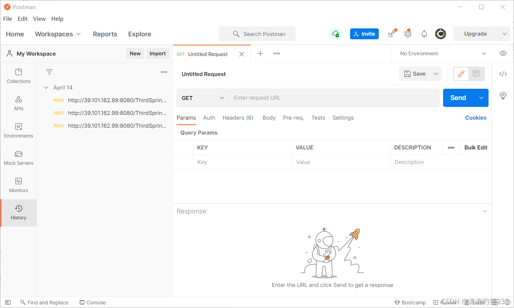Add a new request tab

click(x=260, y=53)
